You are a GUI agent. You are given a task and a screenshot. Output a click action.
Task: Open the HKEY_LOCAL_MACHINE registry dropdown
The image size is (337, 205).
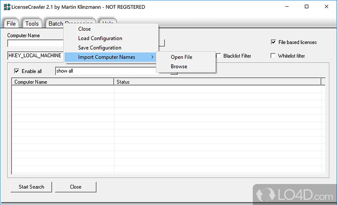pos(35,55)
